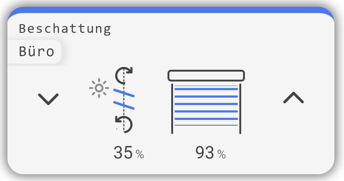
Task: Open the Büro room label
Action: point(37,51)
